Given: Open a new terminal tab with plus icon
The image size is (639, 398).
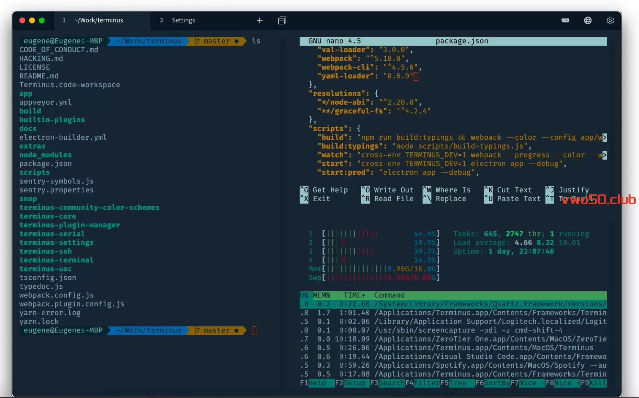Looking at the screenshot, I should click(x=259, y=20).
